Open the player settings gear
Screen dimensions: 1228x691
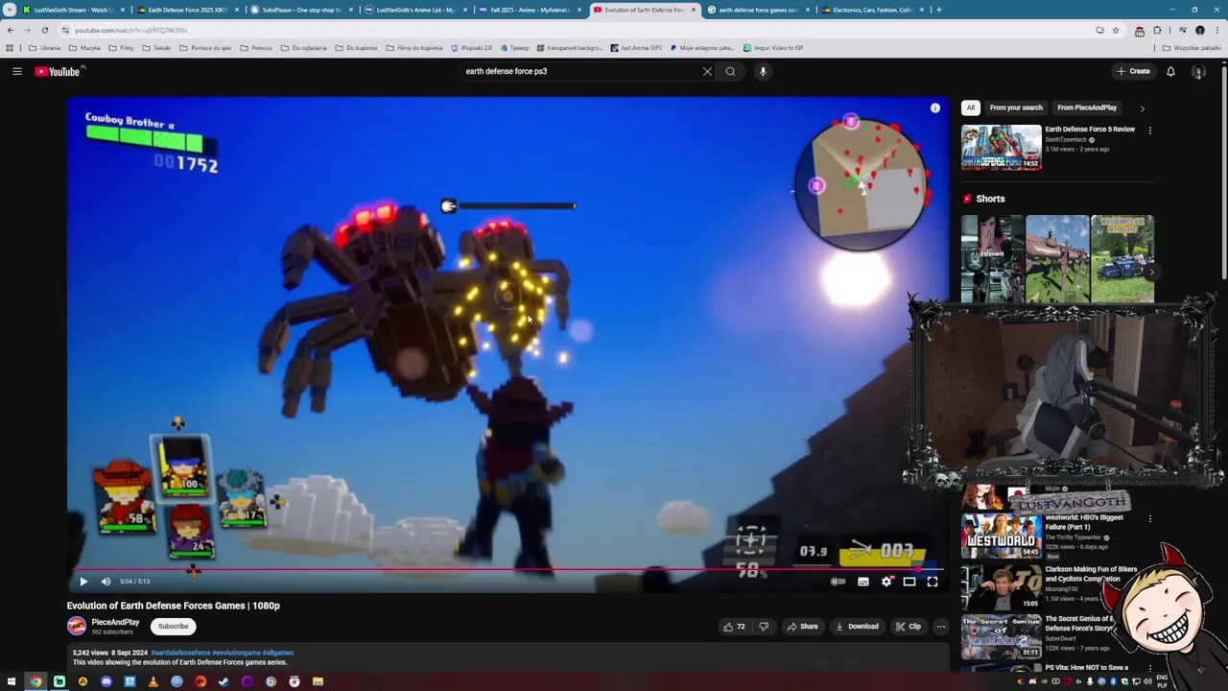[886, 582]
